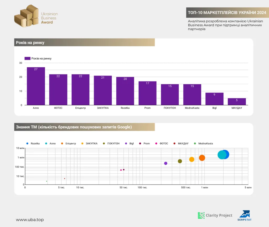269x227 pixels.
Task: Select the Алло bar showing 27
Action: coord(36,86)
